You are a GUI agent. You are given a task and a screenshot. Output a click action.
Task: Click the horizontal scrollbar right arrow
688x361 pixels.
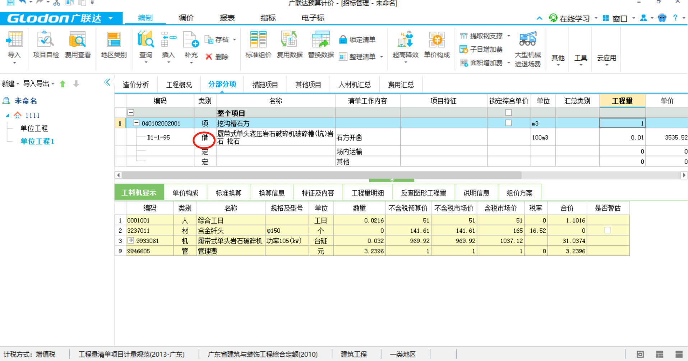(x=684, y=175)
